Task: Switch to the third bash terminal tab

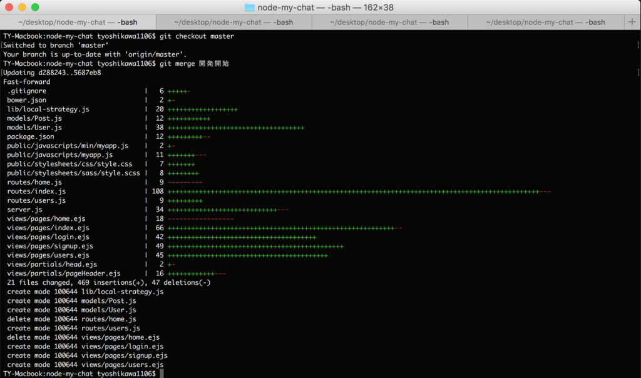Action: tap(389, 22)
